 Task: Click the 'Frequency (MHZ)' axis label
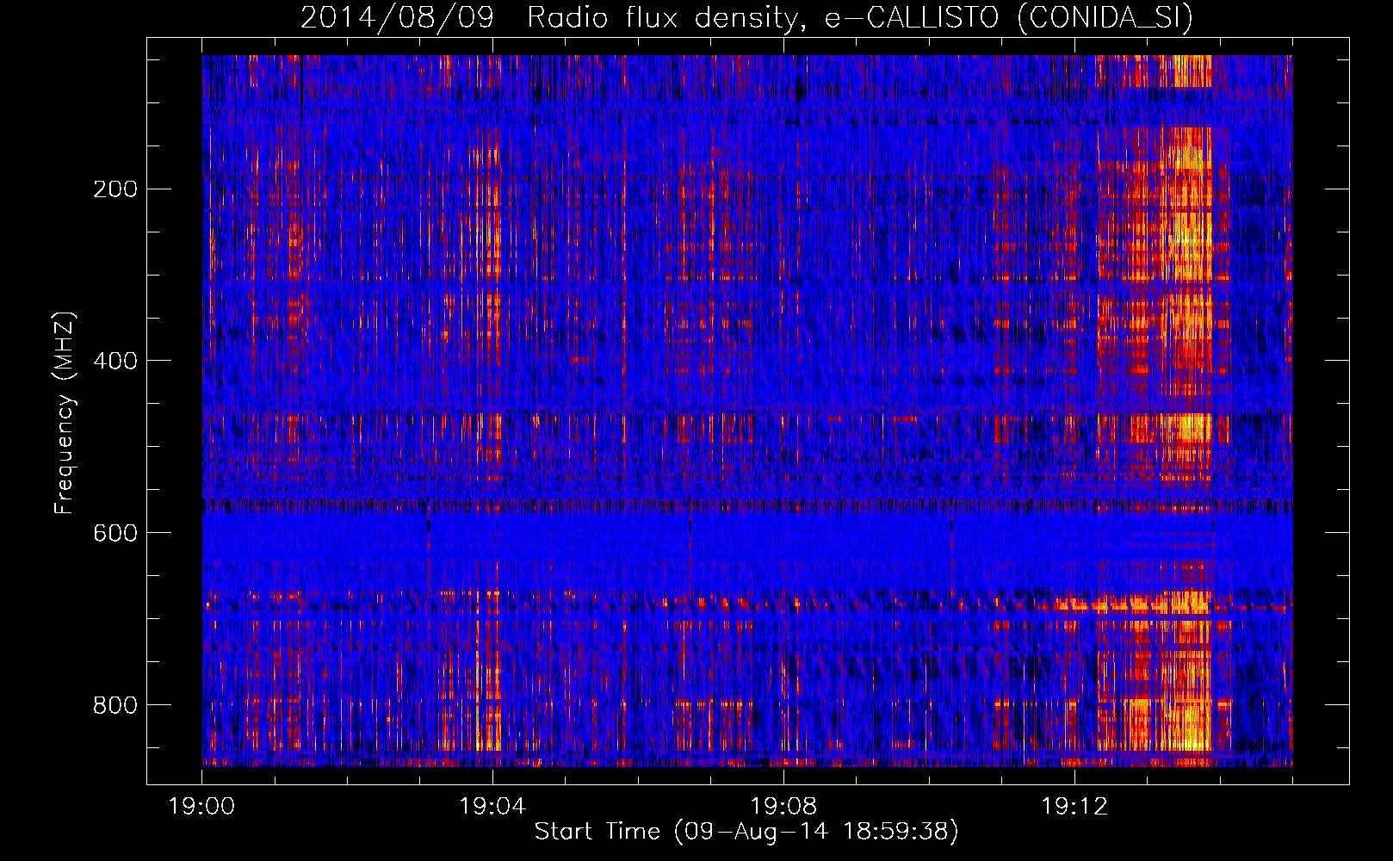pyautogui.click(x=65, y=413)
